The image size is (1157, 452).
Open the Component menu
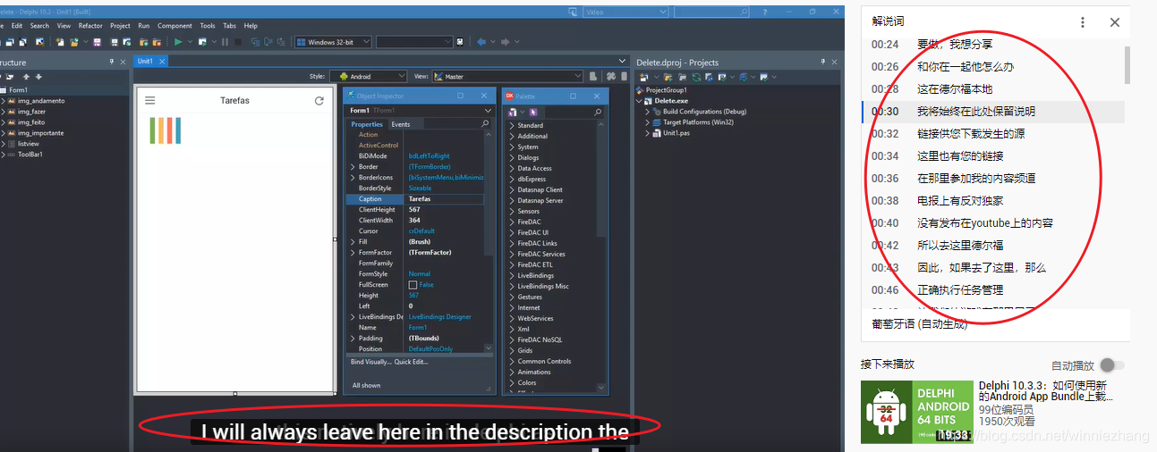pos(174,26)
